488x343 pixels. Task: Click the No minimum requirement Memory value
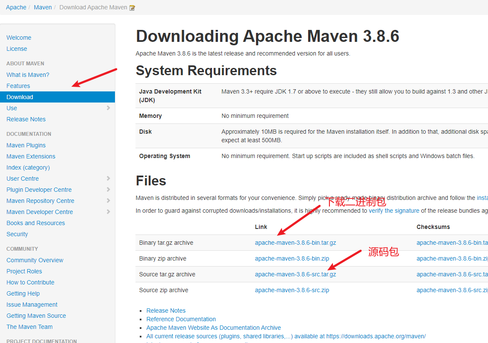[255, 116]
